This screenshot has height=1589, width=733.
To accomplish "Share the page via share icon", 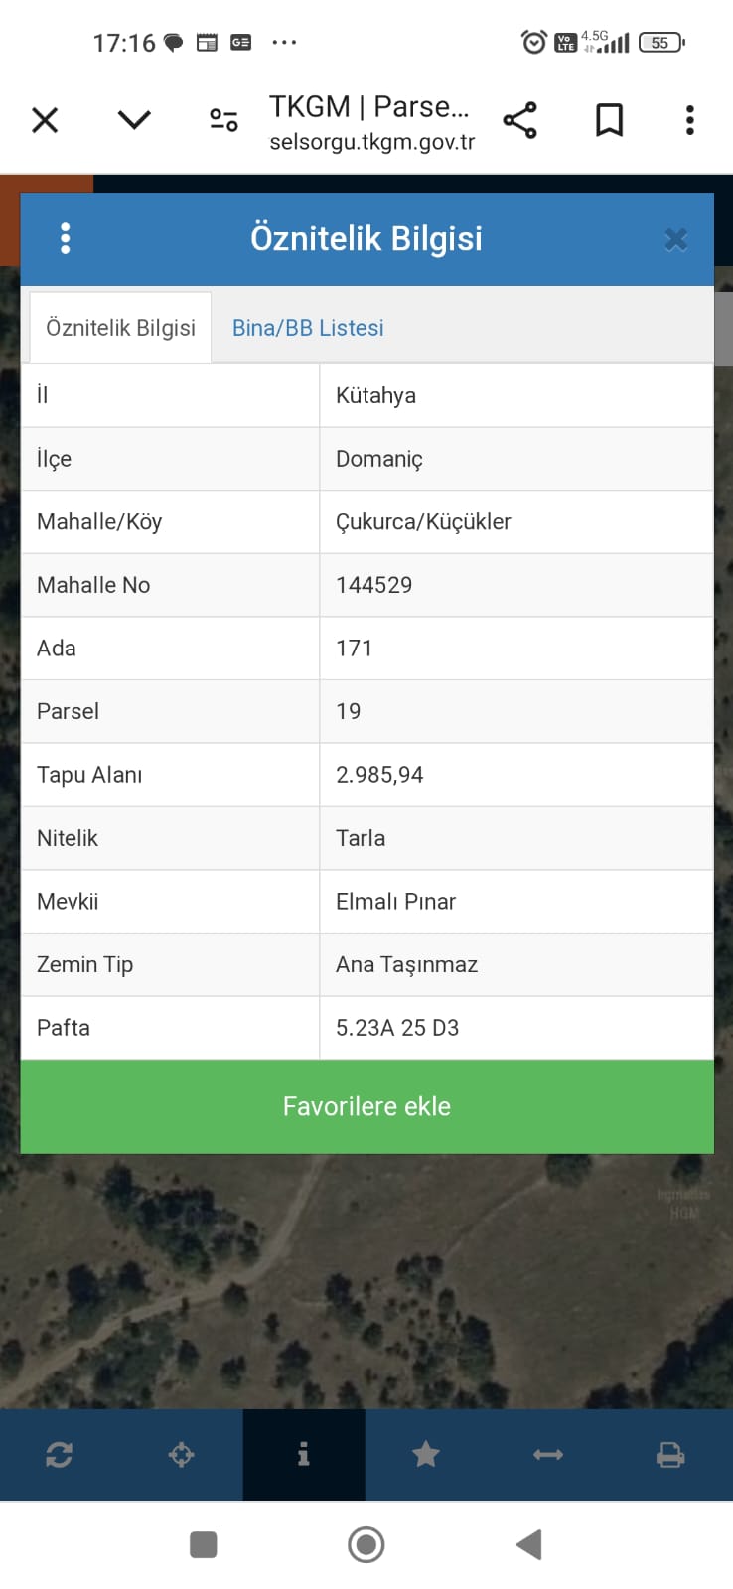I will tap(519, 121).
